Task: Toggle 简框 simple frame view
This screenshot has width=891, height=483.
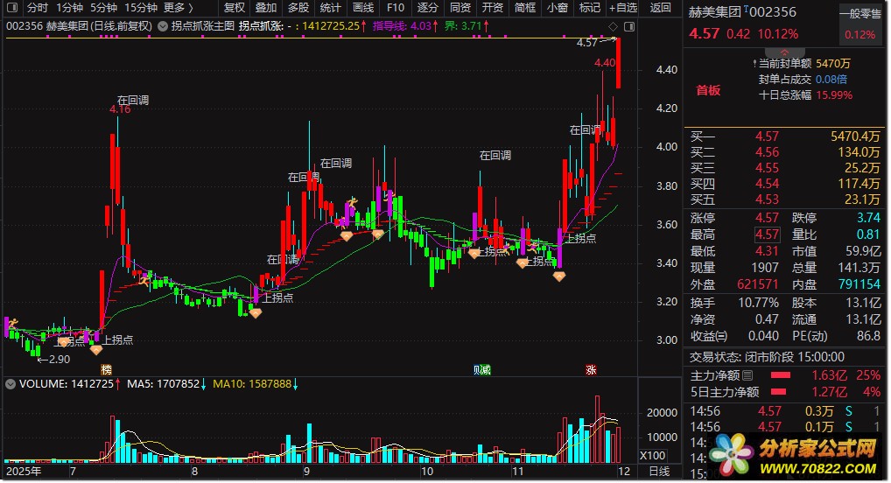Action: (x=525, y=7)
